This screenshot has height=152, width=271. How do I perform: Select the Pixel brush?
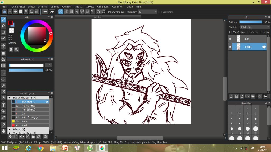click(30, 125)
